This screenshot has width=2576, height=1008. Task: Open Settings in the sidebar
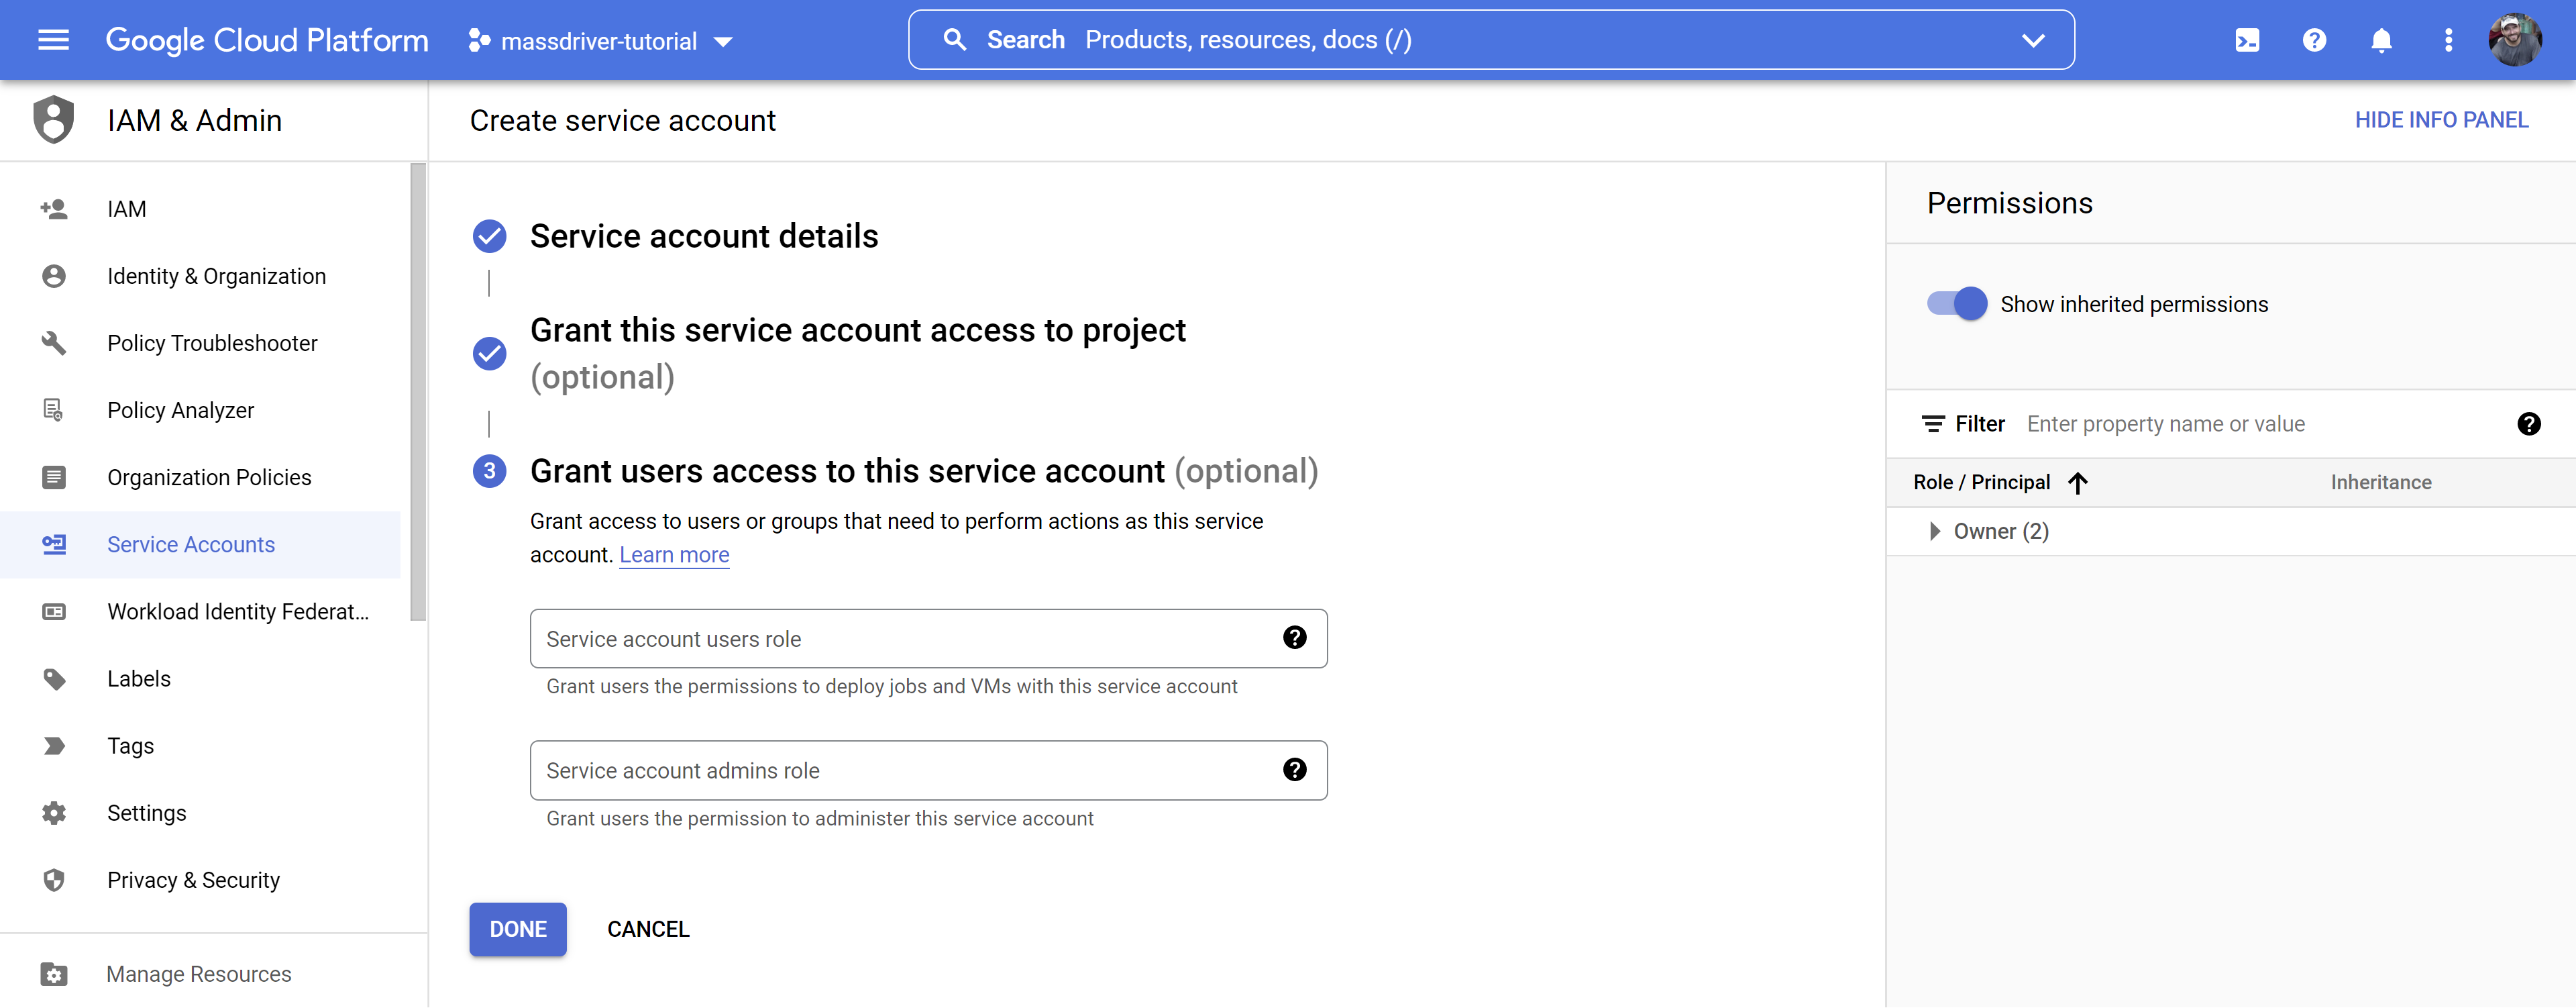tap(200, 813)
